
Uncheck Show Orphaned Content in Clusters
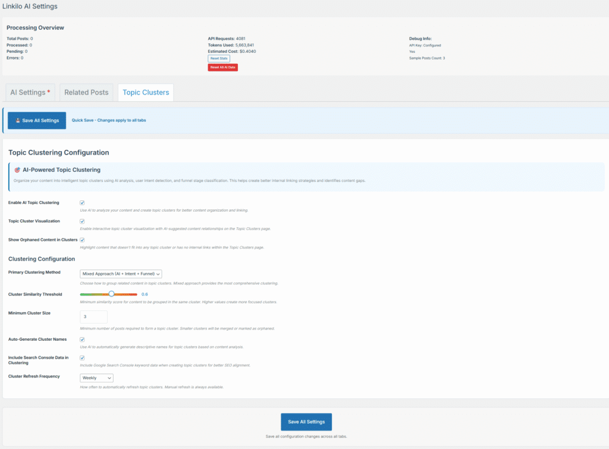pos(82,240)
